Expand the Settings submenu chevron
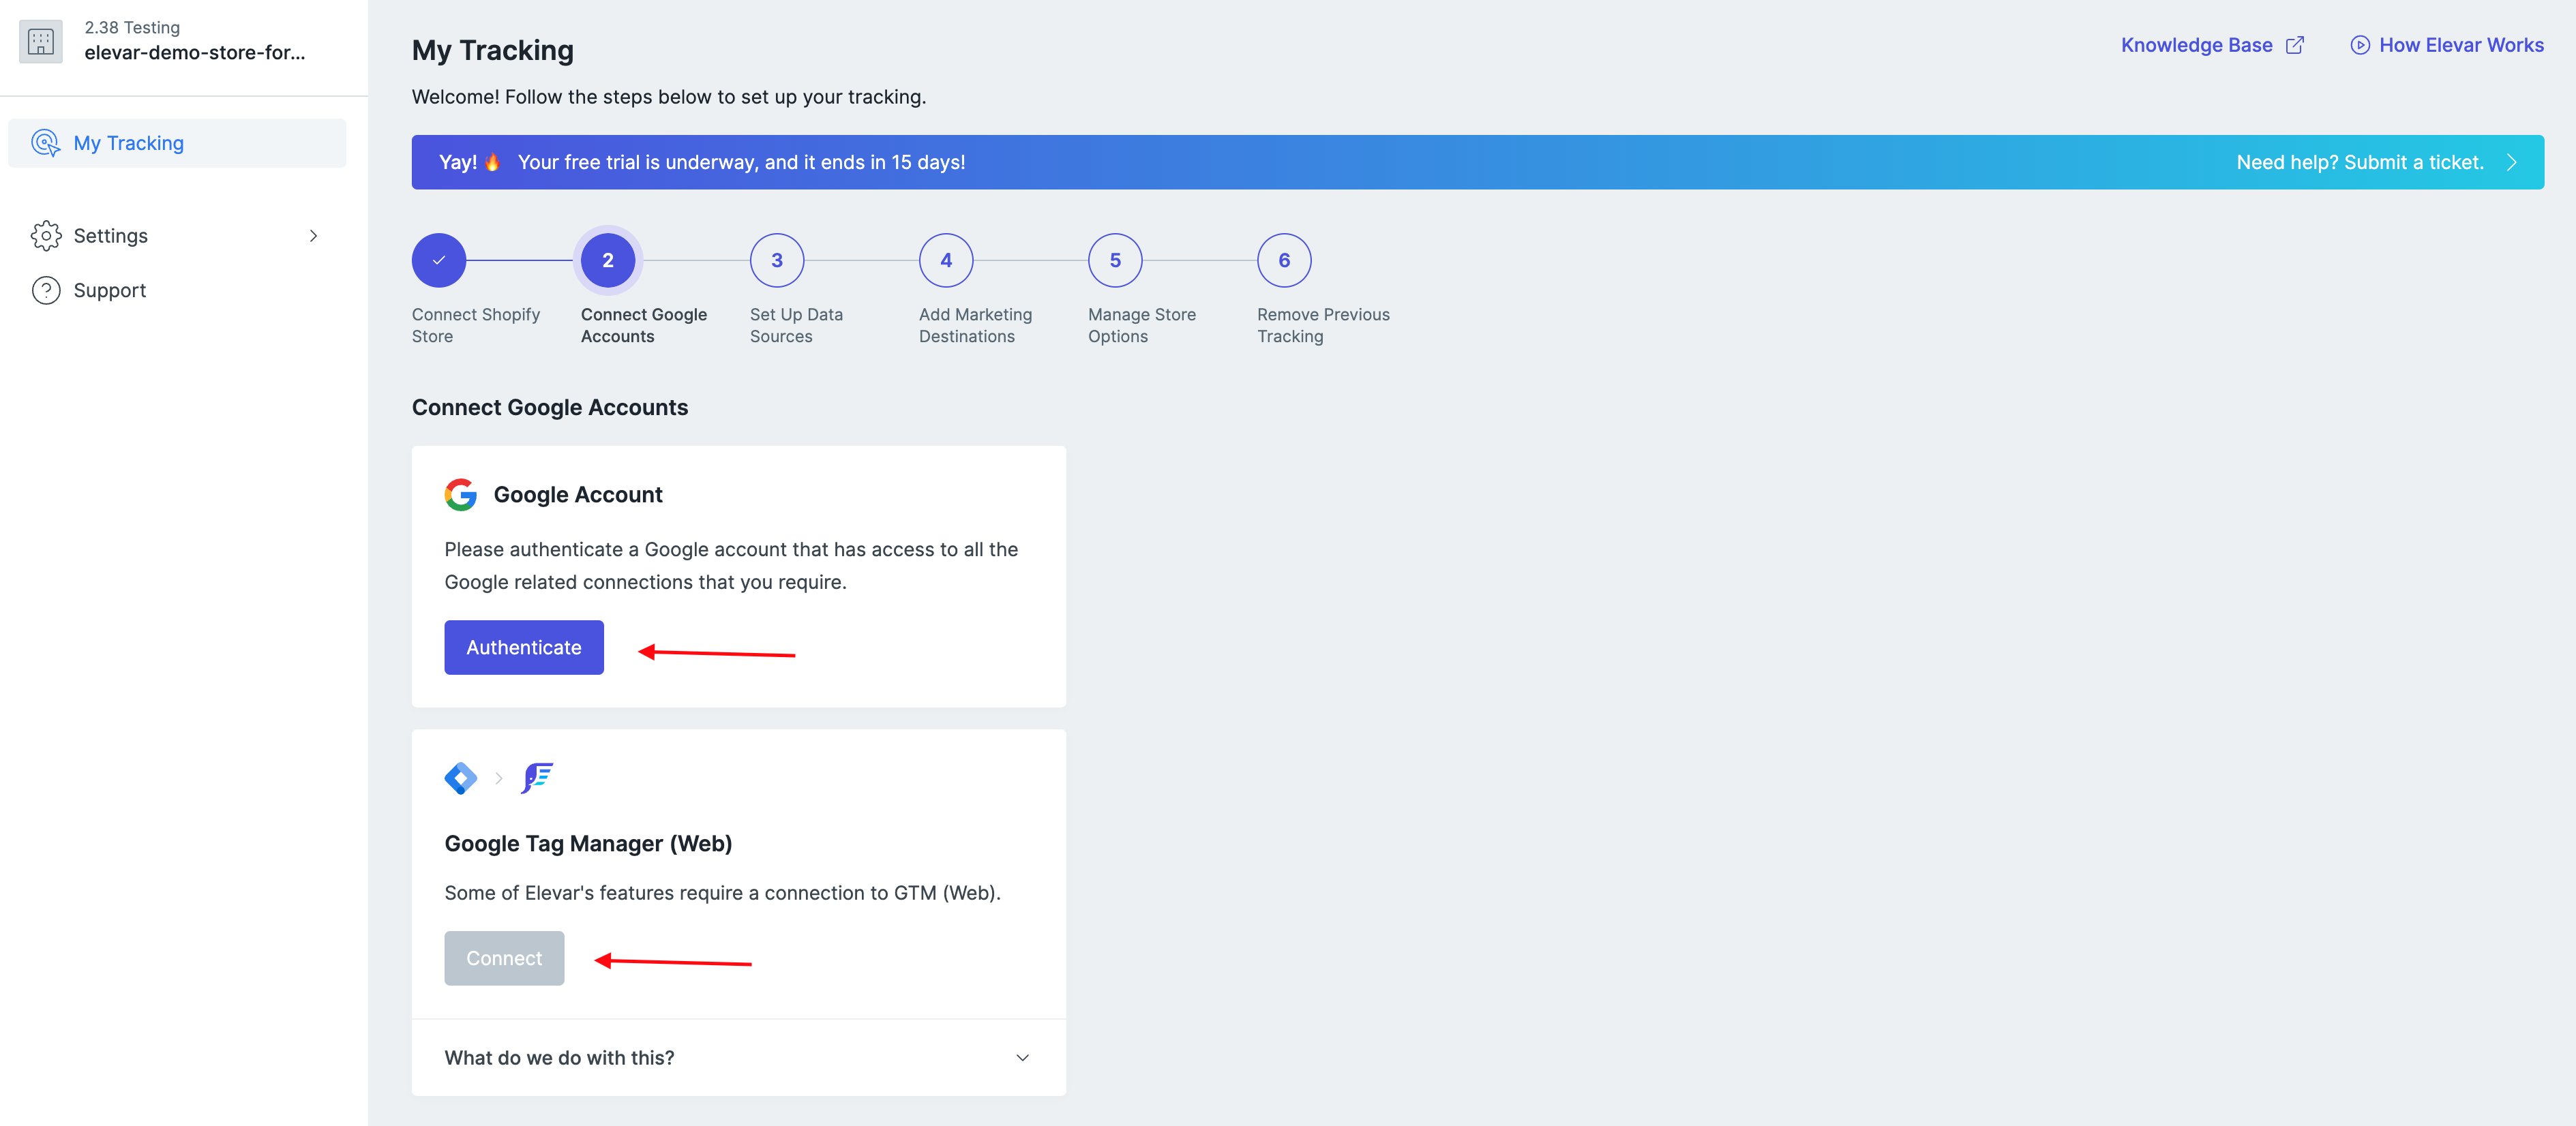 (x=313, y=236)
